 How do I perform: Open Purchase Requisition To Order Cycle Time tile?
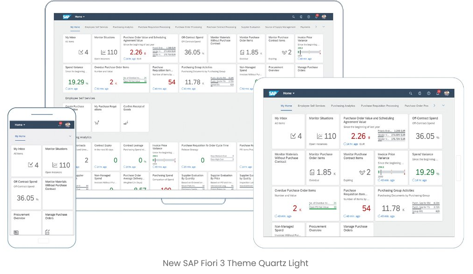207,156
